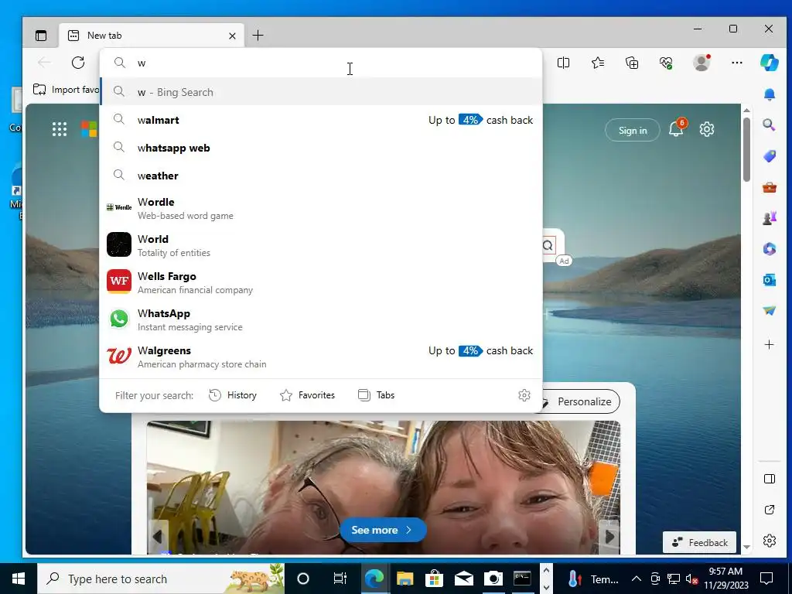Go to previous carousel slide arrow
The image size is (792, 594).
(x=157, y=537)
